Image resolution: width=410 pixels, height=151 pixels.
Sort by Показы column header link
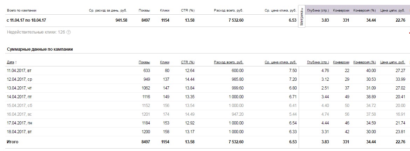point(144,62)
